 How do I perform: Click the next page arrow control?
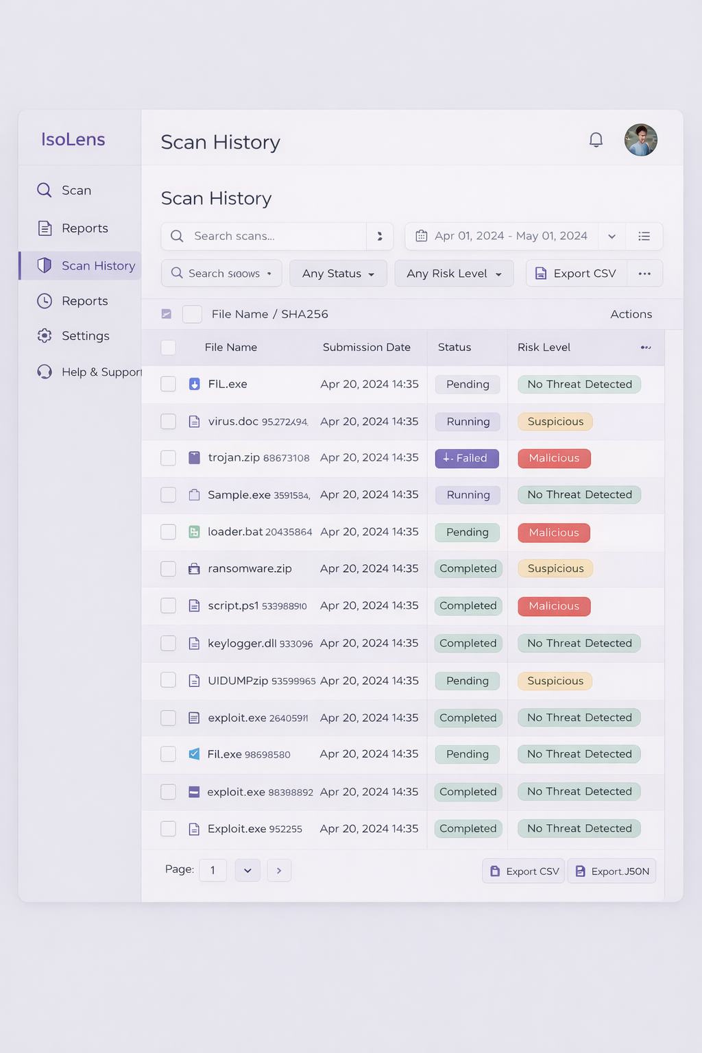pyautogui.click(x=279, y=870)
